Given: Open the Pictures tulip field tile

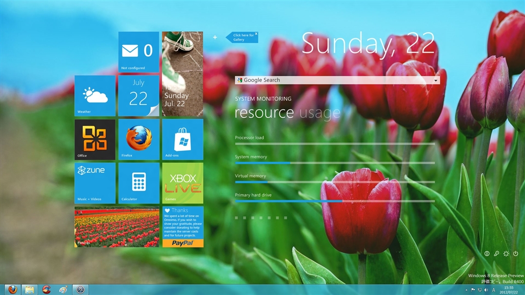Looking at the screenshot, I should [116, 227].
